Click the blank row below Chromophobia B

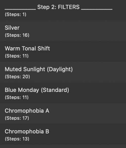[63, 146]
